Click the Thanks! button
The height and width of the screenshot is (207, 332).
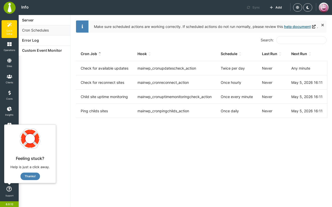30,176
